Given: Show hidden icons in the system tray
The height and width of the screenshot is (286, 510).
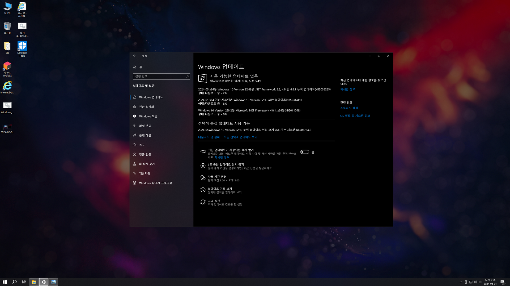Looking at the screenshot, I should pos(461,282).
